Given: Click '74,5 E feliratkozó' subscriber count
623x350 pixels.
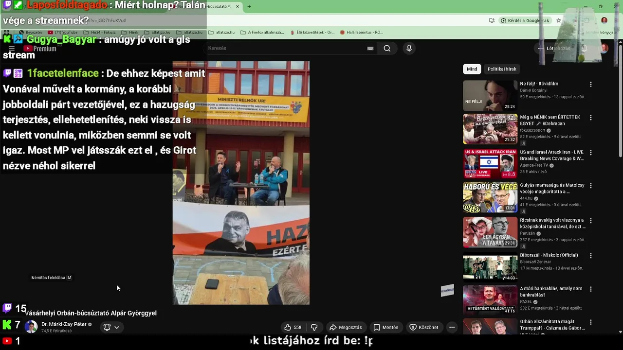Looking at the screenshot, I should point(56,331).
